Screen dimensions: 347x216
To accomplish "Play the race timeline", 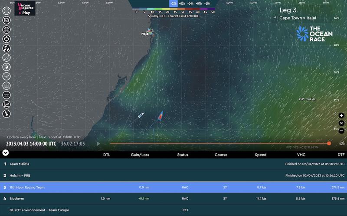I will [98, 144].
